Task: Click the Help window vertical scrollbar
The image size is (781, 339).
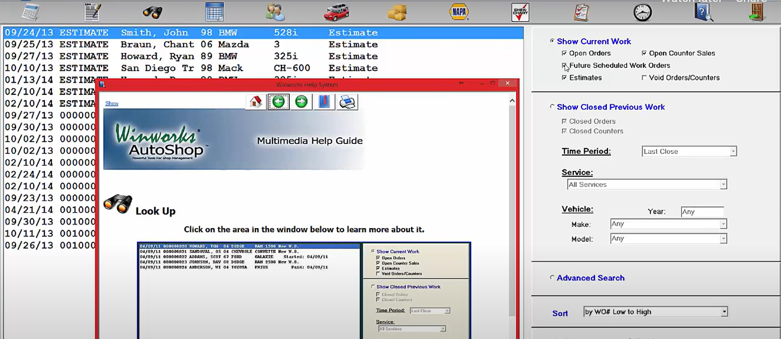Action: point(512,210)
